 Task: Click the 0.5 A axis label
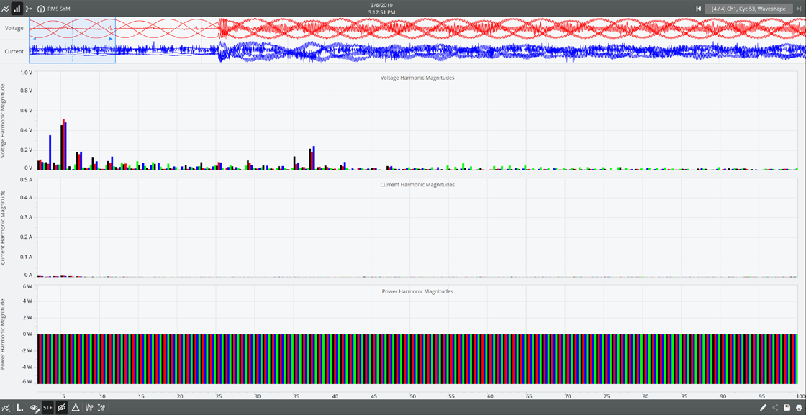tap(25, 179)
